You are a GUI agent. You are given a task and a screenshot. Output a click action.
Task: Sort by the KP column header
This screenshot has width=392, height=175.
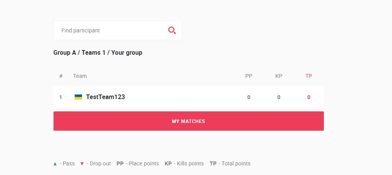click(279, 76)
